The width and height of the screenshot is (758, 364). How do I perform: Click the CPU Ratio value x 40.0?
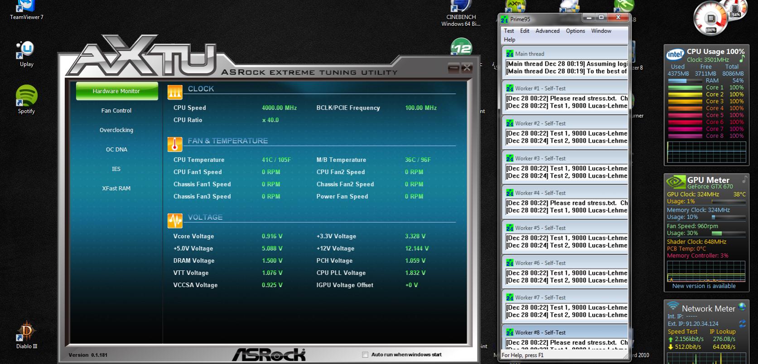pyautogui.click(x=270, y=120)
